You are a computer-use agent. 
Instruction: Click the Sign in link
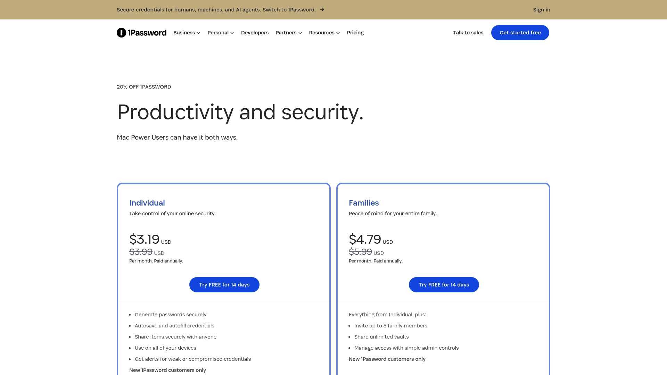[542, 10]
